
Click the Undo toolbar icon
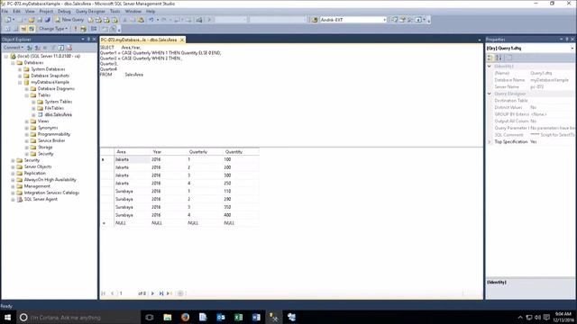click(x=151, y=20)
